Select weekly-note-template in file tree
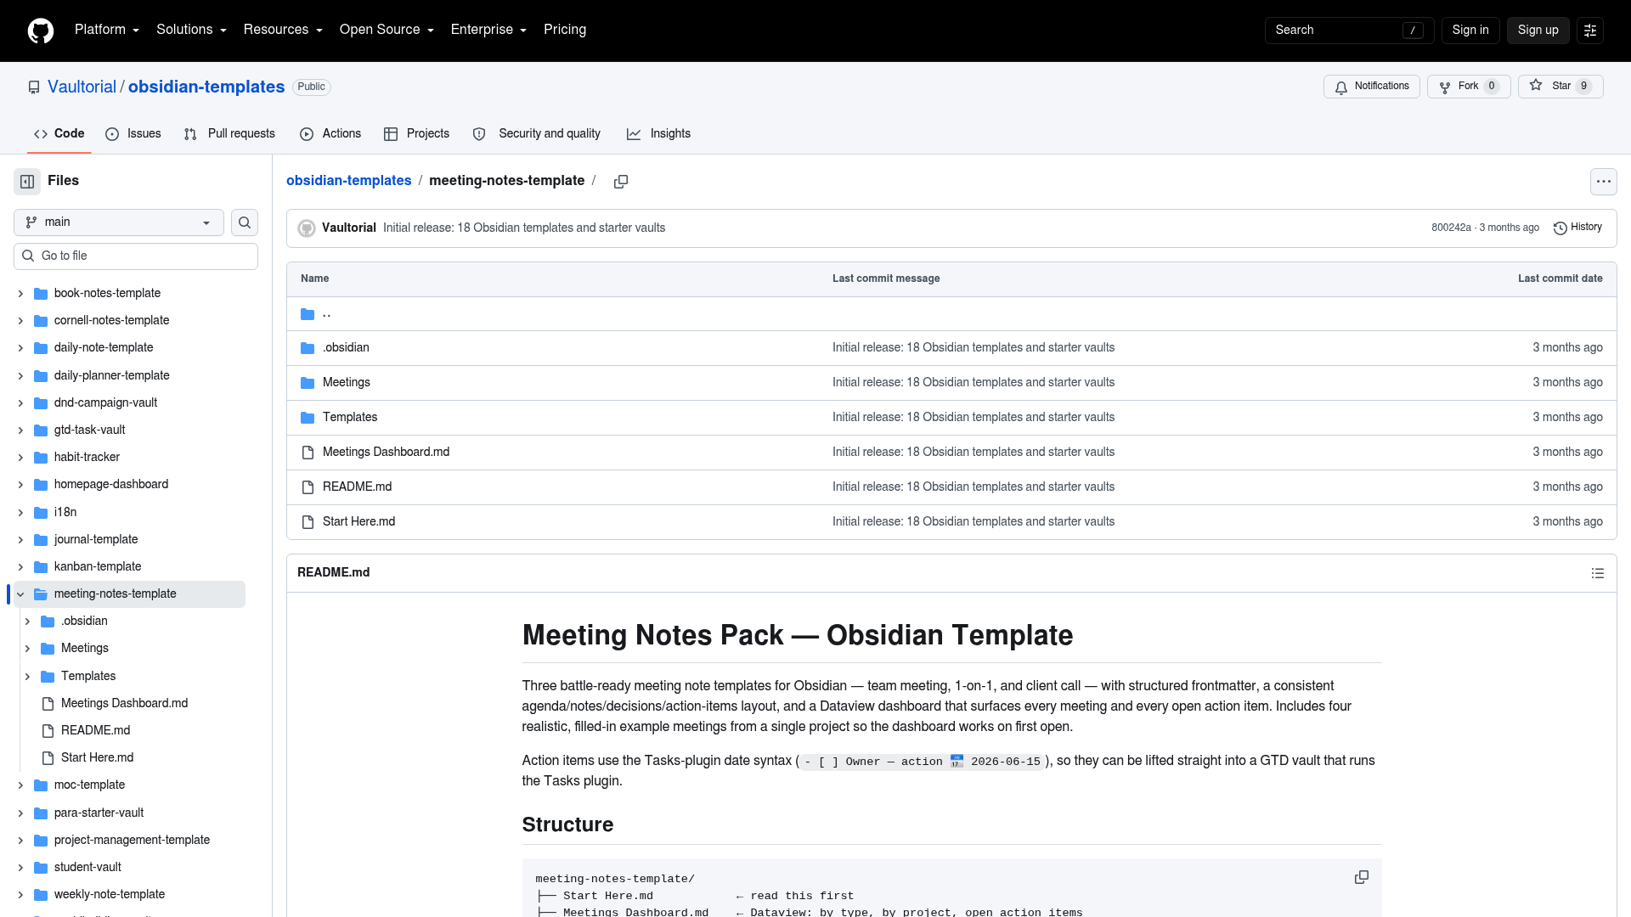 [110, 895]
